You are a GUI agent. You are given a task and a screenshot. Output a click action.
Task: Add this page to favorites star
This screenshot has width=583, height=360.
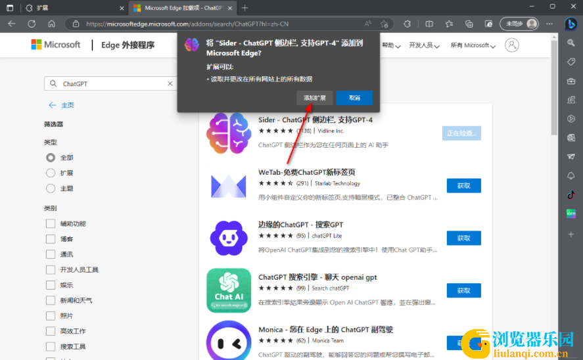[385, 24]
